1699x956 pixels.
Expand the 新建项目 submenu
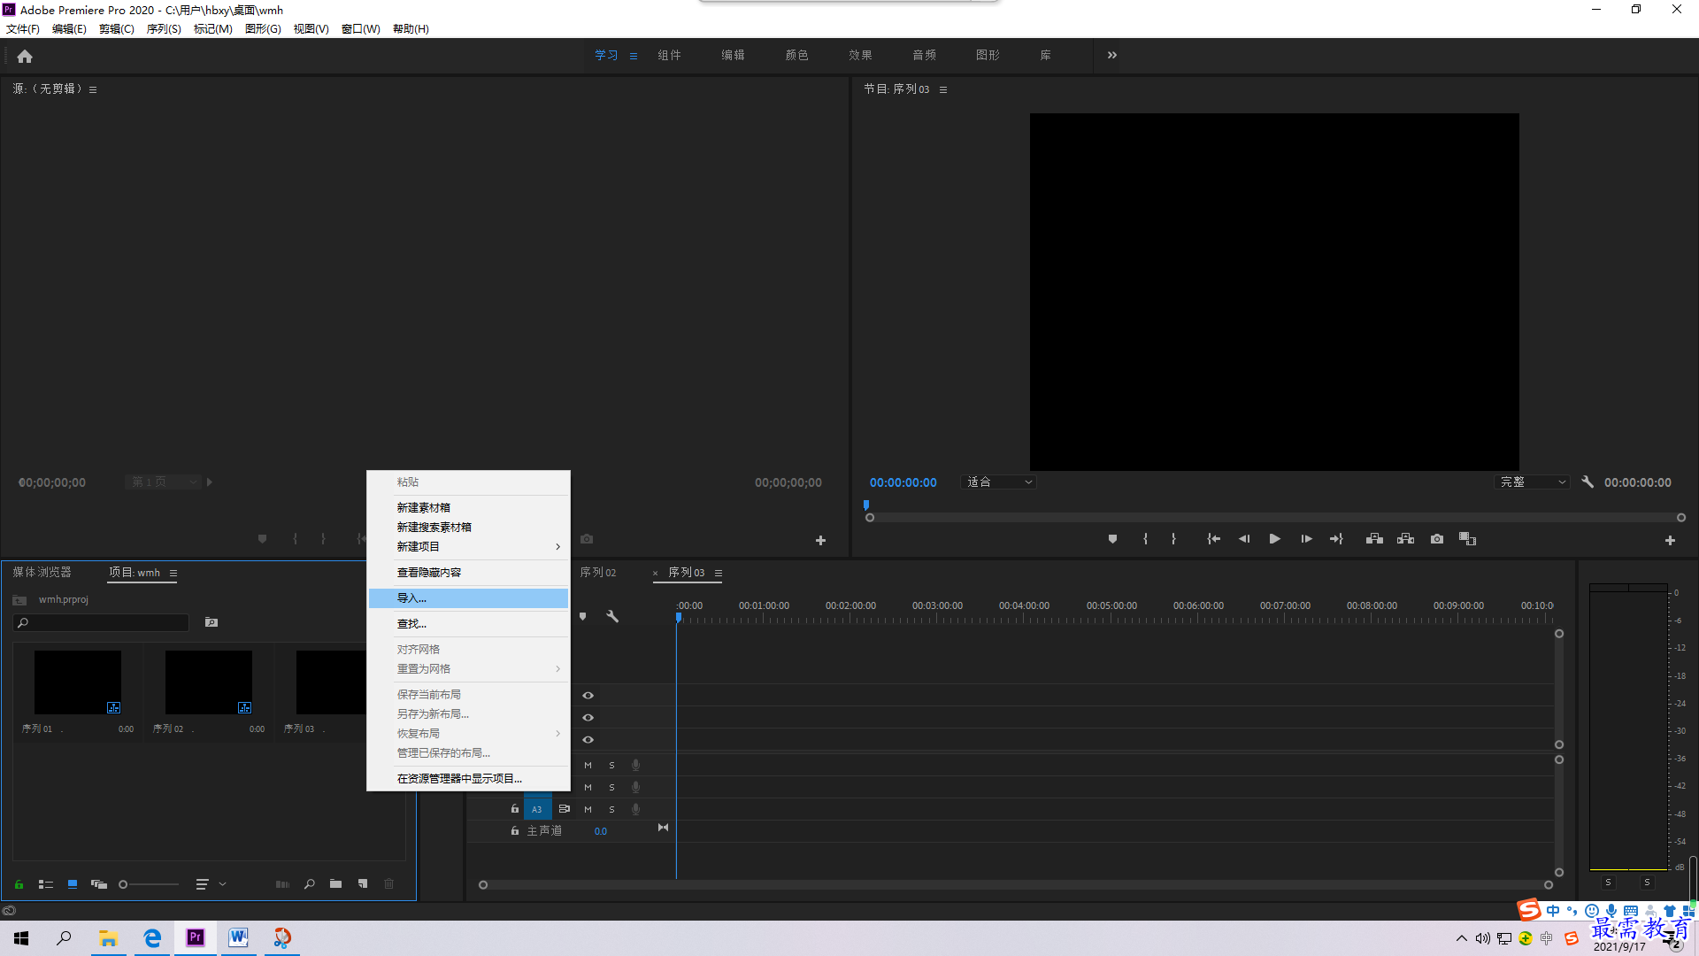469,547
